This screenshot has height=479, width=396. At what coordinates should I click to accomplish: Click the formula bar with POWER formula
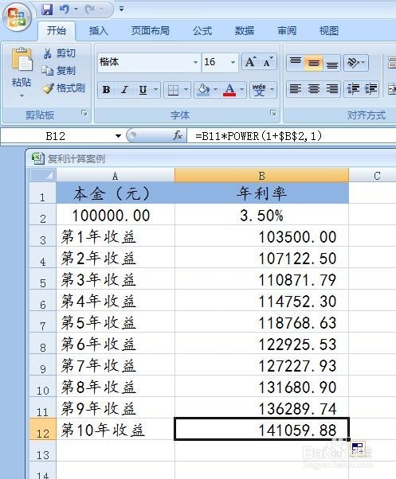pyautogui.click(x=291, y=136)
